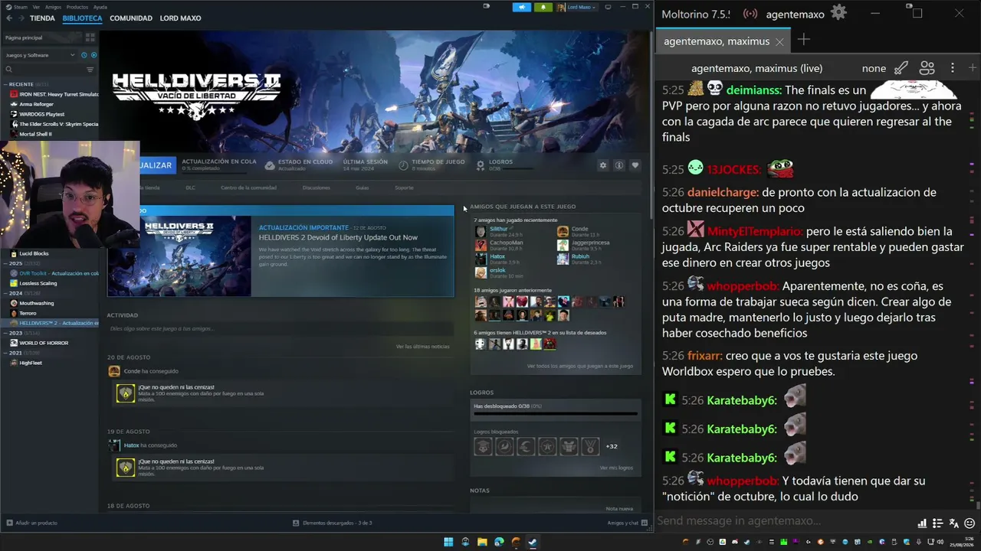The width and height of the screenshot is (981, 551).
Task: Click the achievements progress bar 0/38
Action: point(556,413)
